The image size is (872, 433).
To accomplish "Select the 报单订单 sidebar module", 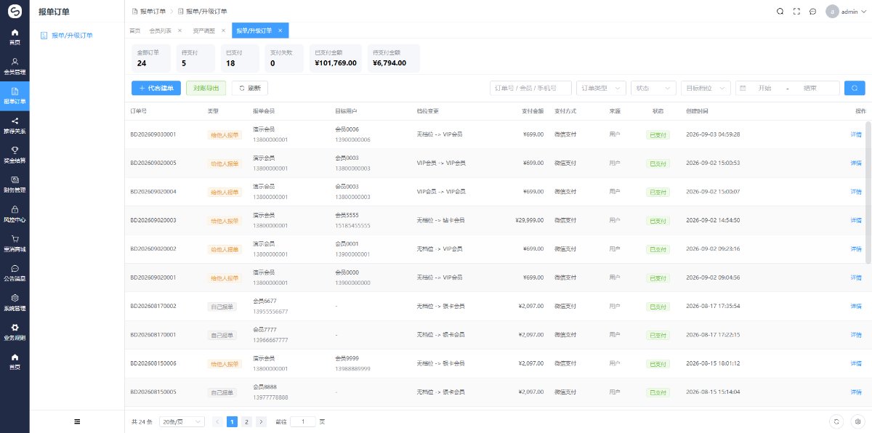I will click(x=15, y=96).
